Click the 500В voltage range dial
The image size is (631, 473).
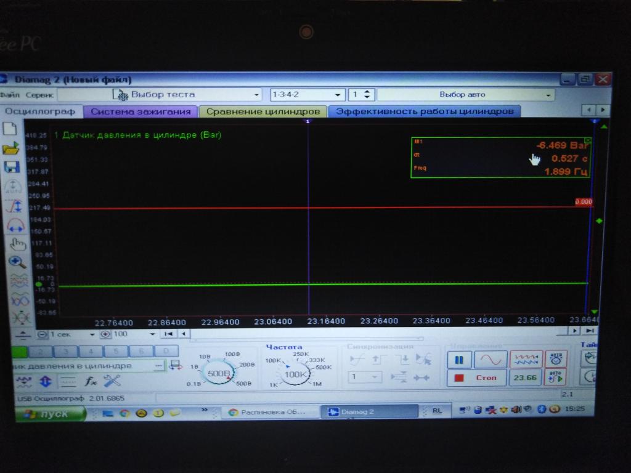[x=219, y=374]
